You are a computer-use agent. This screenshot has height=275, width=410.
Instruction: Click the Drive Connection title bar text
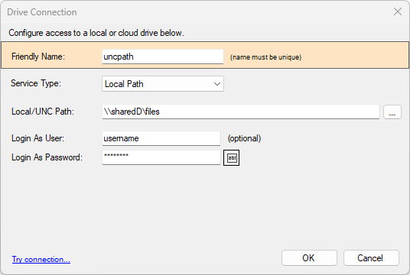tap(42, 12)
